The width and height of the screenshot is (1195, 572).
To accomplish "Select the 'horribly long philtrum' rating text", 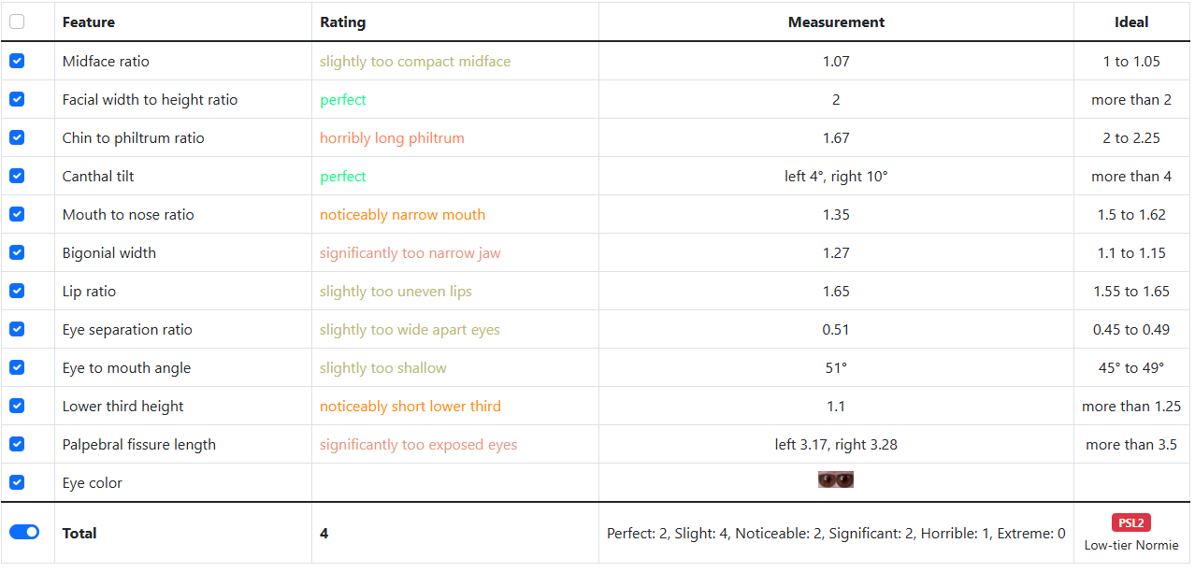I will (392, 137).
